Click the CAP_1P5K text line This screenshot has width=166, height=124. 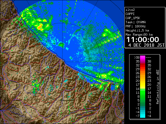point(133,18)
